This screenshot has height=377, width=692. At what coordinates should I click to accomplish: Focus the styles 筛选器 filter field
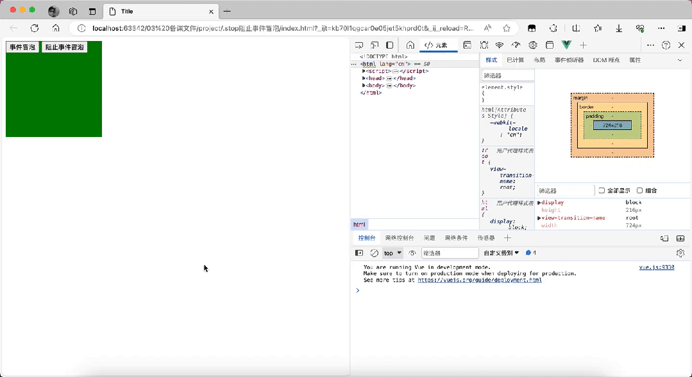click(507, 76)
